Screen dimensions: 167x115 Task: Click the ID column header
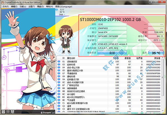pos(63,58)
